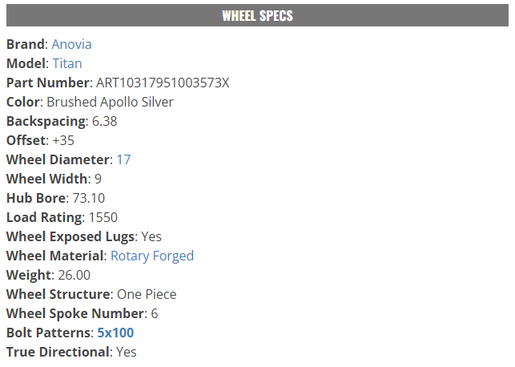Click the Wheel Spoke Number label
515x367 pixels.
(75, 313)
